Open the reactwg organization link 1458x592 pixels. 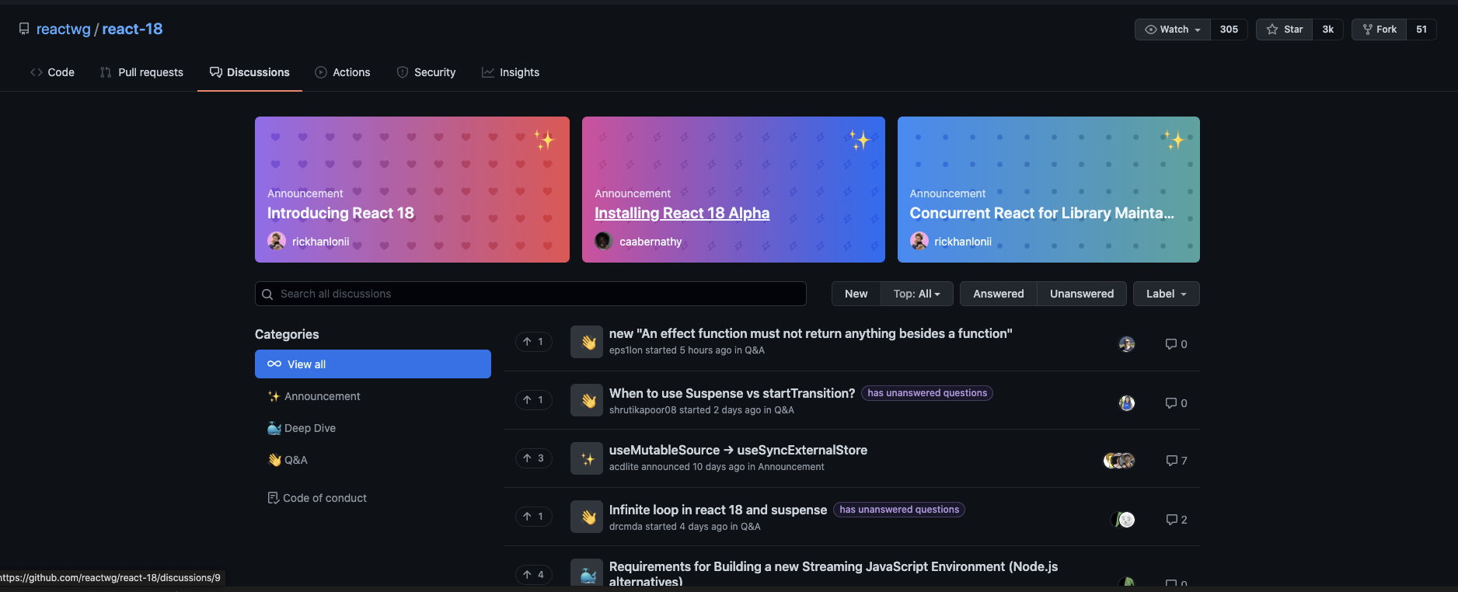[64, 29]
